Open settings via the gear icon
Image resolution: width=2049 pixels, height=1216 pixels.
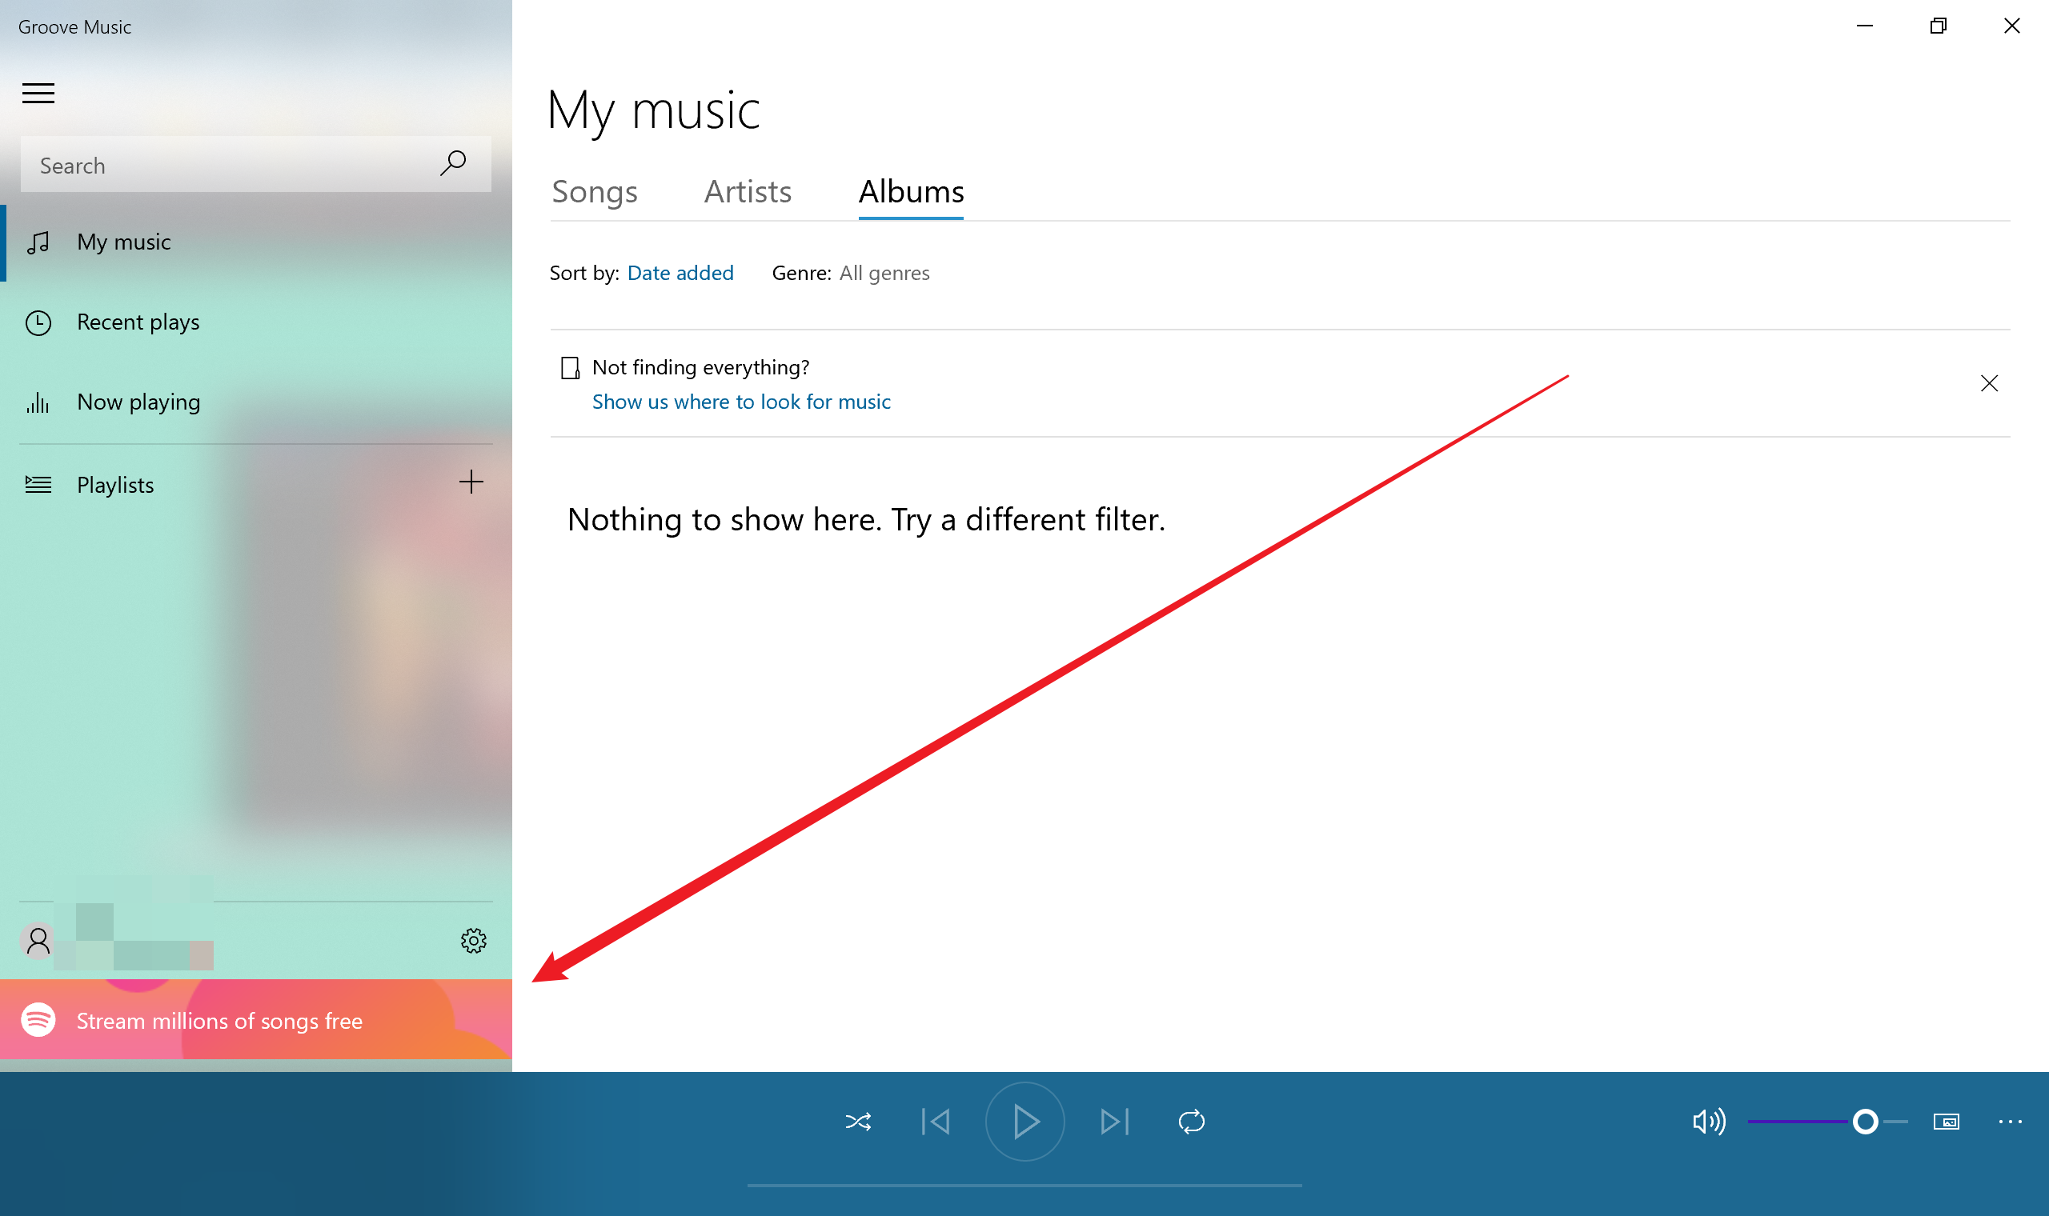point(473,941)
